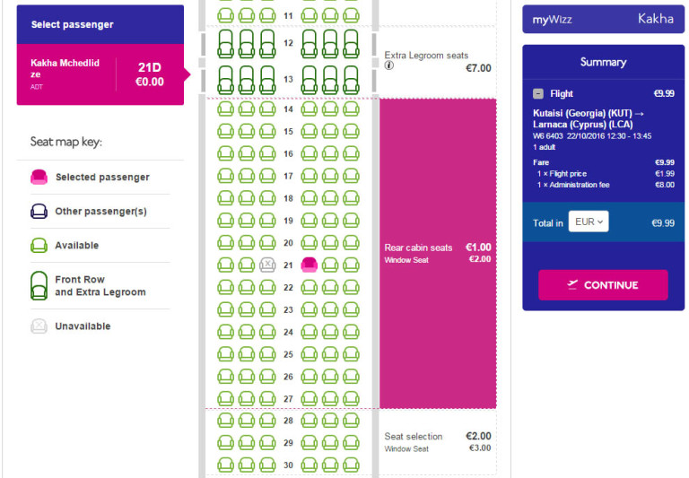The height and width of the screenshot is (478, 689).
Task: Click the Select passenger header
Action: point(100,24)
